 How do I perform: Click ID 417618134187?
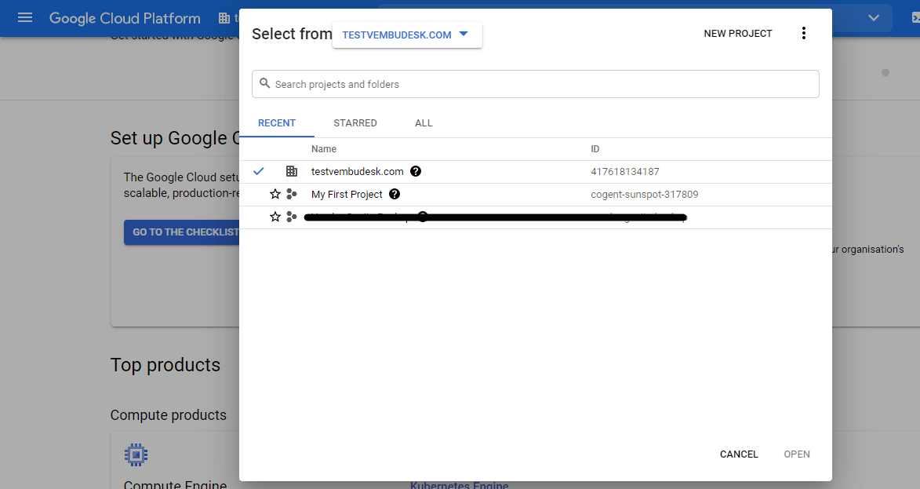tap(625, 171)
